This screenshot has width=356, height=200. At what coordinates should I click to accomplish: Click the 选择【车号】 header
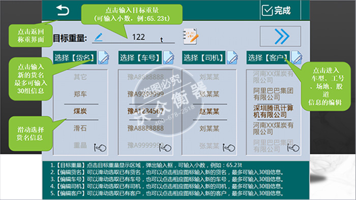[140, 57]
